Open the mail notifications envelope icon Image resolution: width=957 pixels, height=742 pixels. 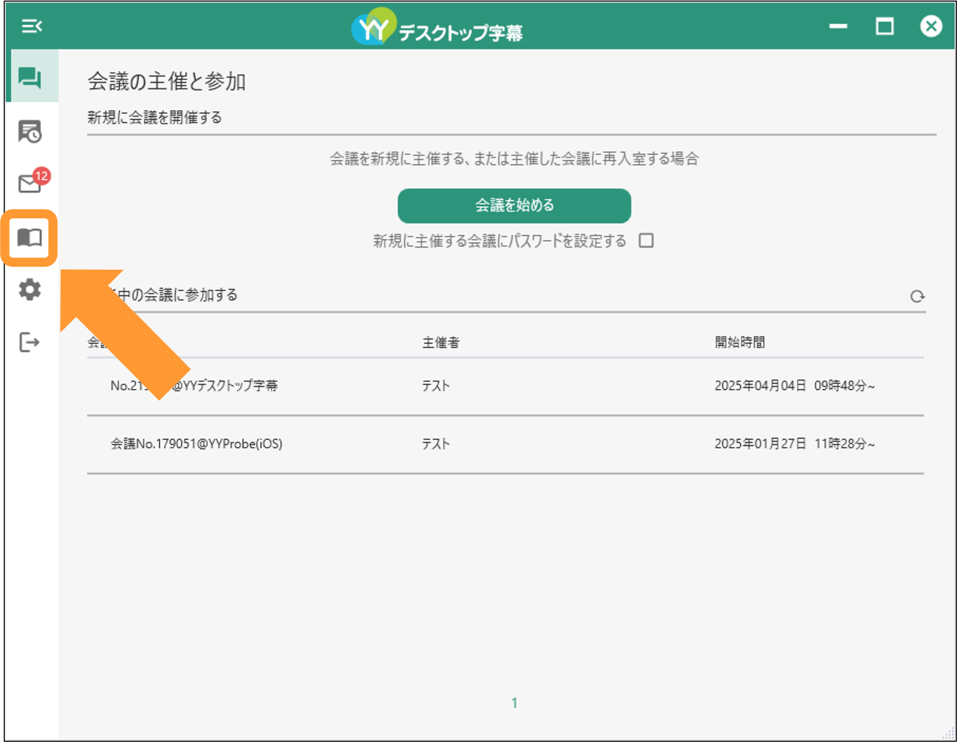tap(30, 183)
